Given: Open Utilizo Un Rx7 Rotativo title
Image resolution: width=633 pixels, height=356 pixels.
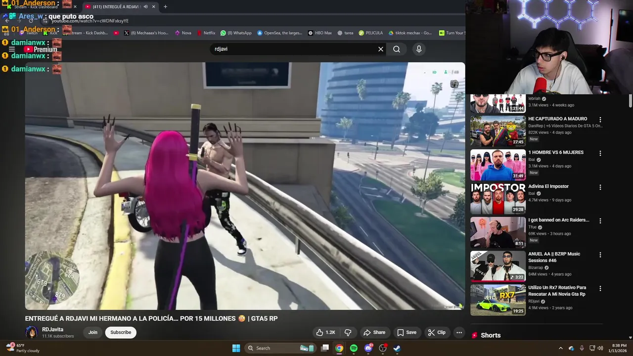Looking at the screenshot, I should (x=557, y=291).
